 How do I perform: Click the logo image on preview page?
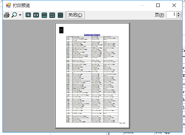click(x=61, y=30)
